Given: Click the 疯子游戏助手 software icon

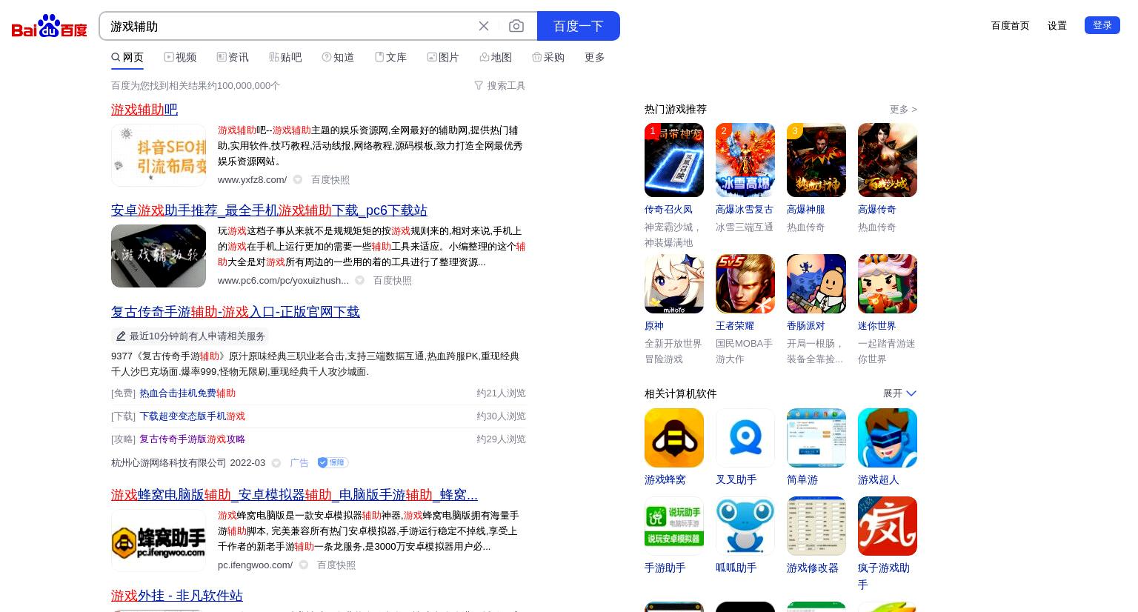Looking at the screenshot, I should click(888, 526).
